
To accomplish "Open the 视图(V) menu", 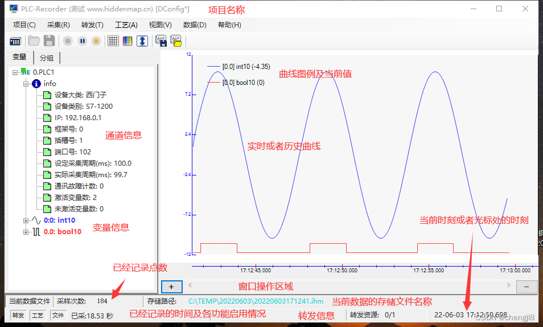I will click(x=160, y=25).
